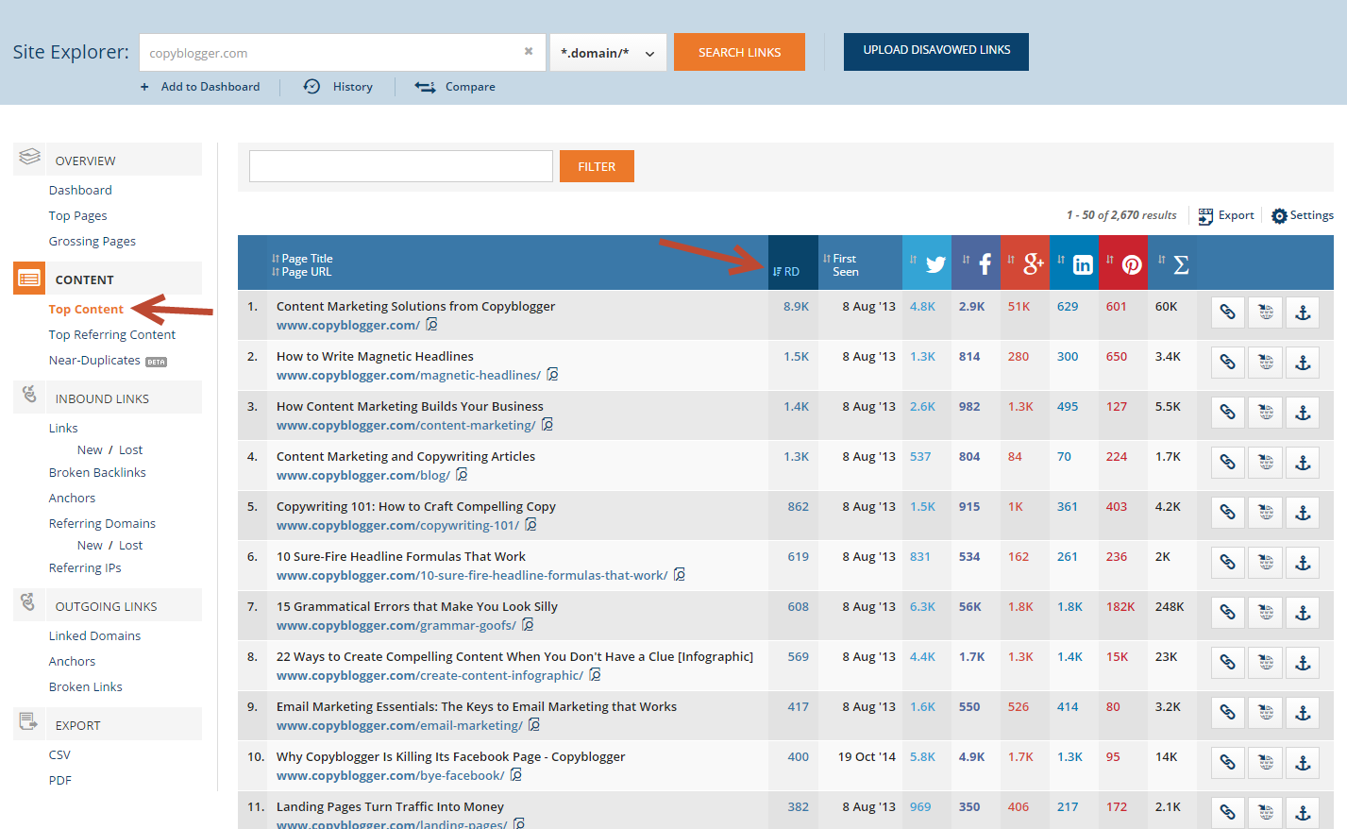Open landing-pages URL link
1347x829 pixels.
point(392,823)
